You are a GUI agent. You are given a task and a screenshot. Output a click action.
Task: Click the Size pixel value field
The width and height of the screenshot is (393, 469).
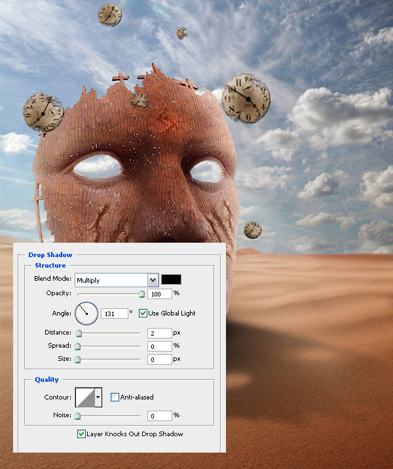point(160,359)
